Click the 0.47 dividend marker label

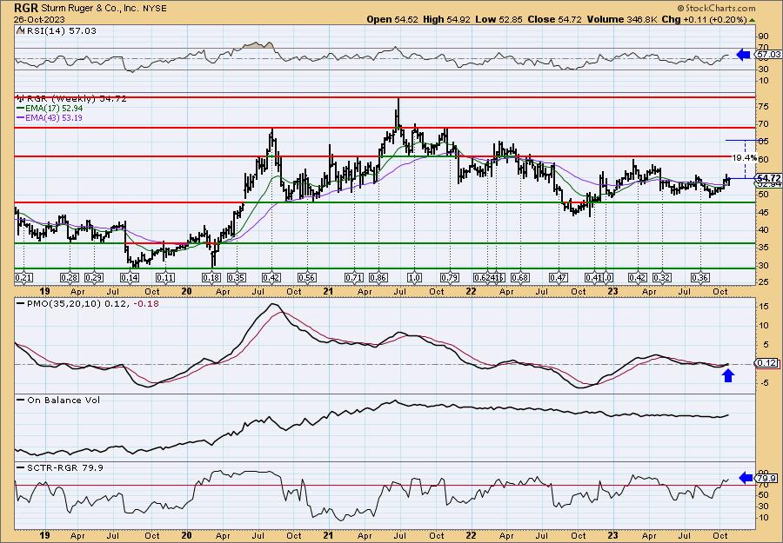pyautogui.click(x=558, y=277)
